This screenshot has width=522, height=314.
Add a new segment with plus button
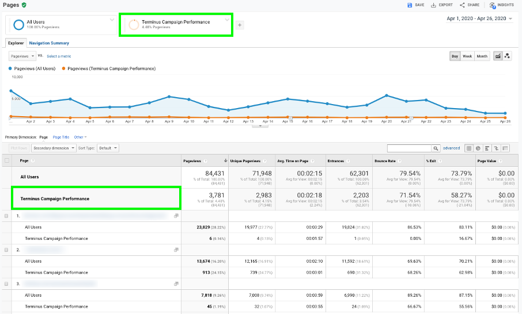(240, 25)
